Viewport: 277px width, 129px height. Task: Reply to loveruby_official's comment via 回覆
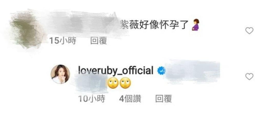(163, 99)
